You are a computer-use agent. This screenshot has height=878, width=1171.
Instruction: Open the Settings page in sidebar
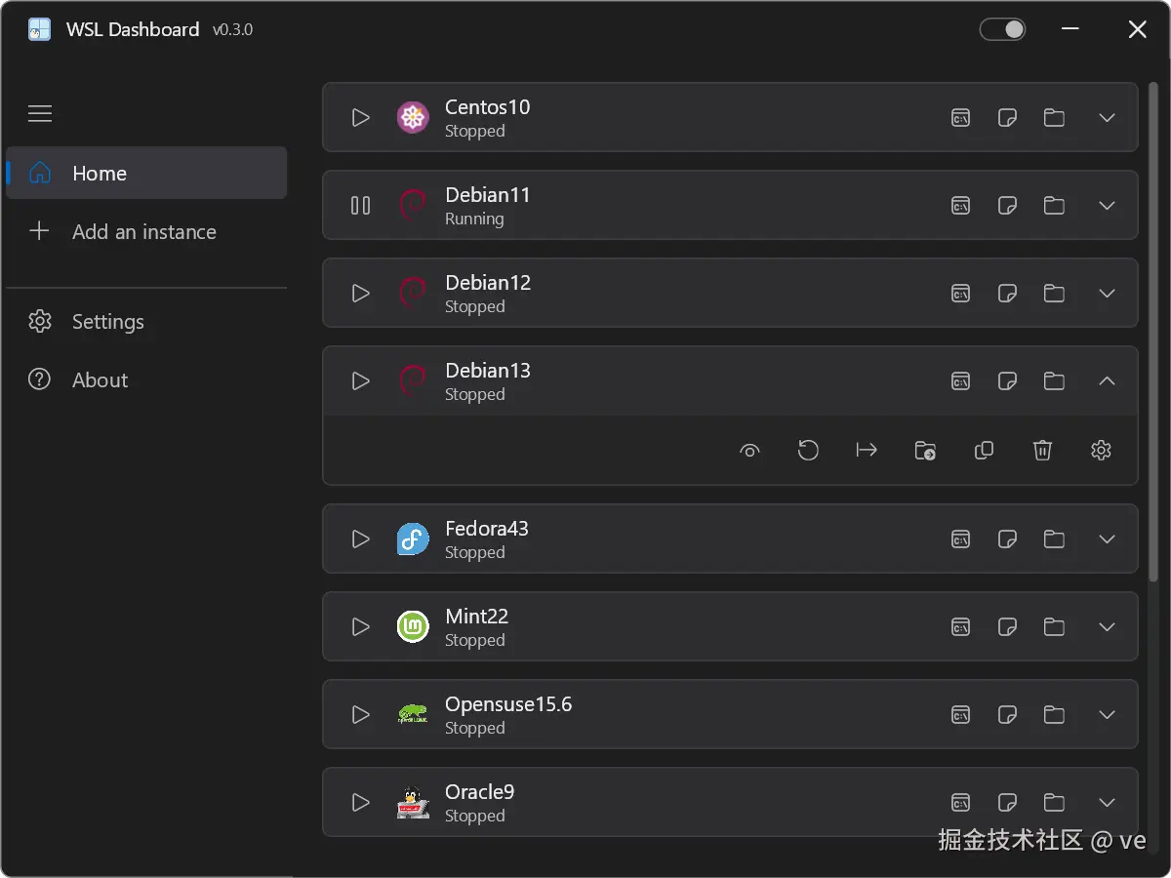[x=107, y=322]
